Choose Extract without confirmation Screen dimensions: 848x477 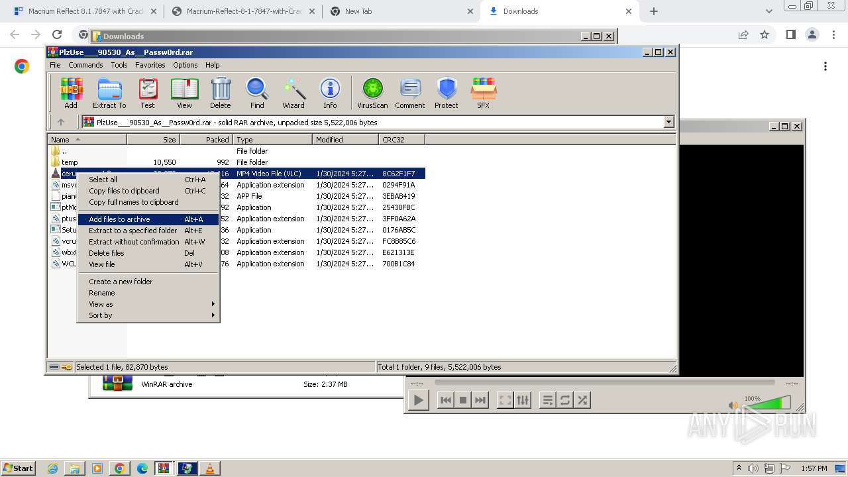pyautogui.click(x=148, y=242)
